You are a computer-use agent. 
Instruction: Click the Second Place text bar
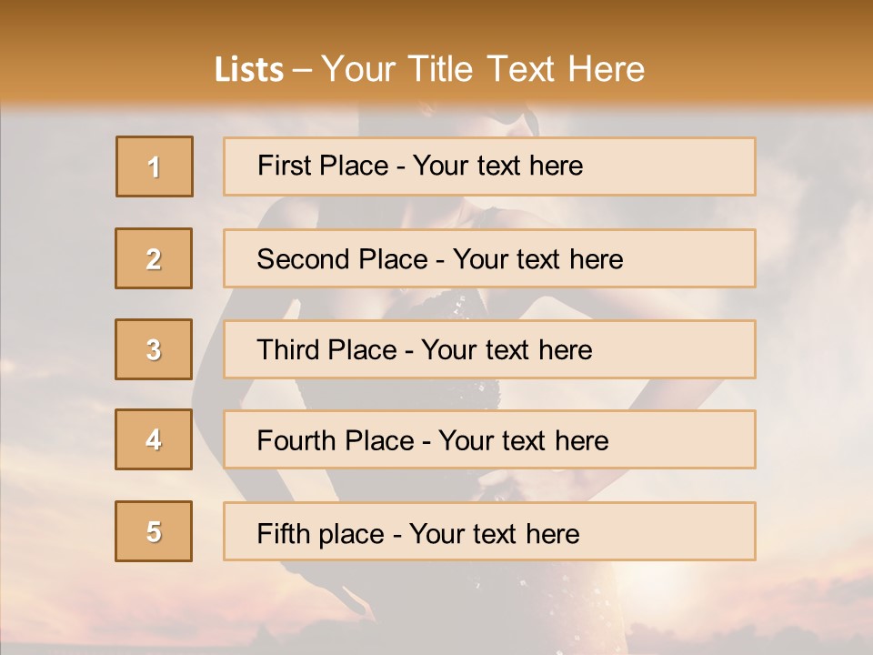pyautogui.click(x=489, y=258)
